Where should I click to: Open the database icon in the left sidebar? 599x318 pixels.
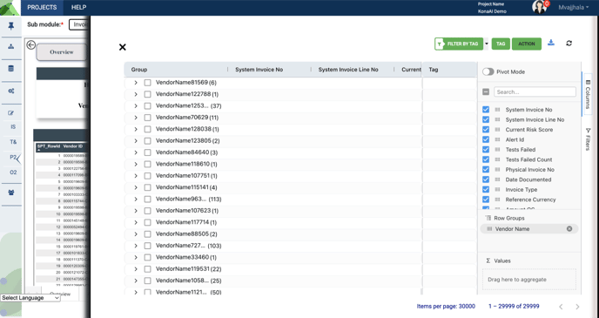coord(11,69)
